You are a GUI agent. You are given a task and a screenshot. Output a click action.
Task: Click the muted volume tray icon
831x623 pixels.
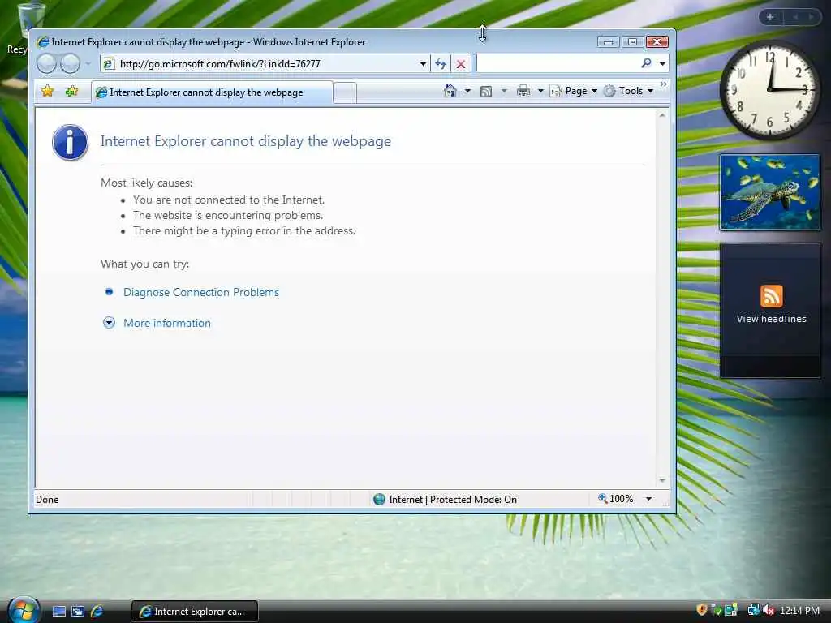click(x=769, y=610)
